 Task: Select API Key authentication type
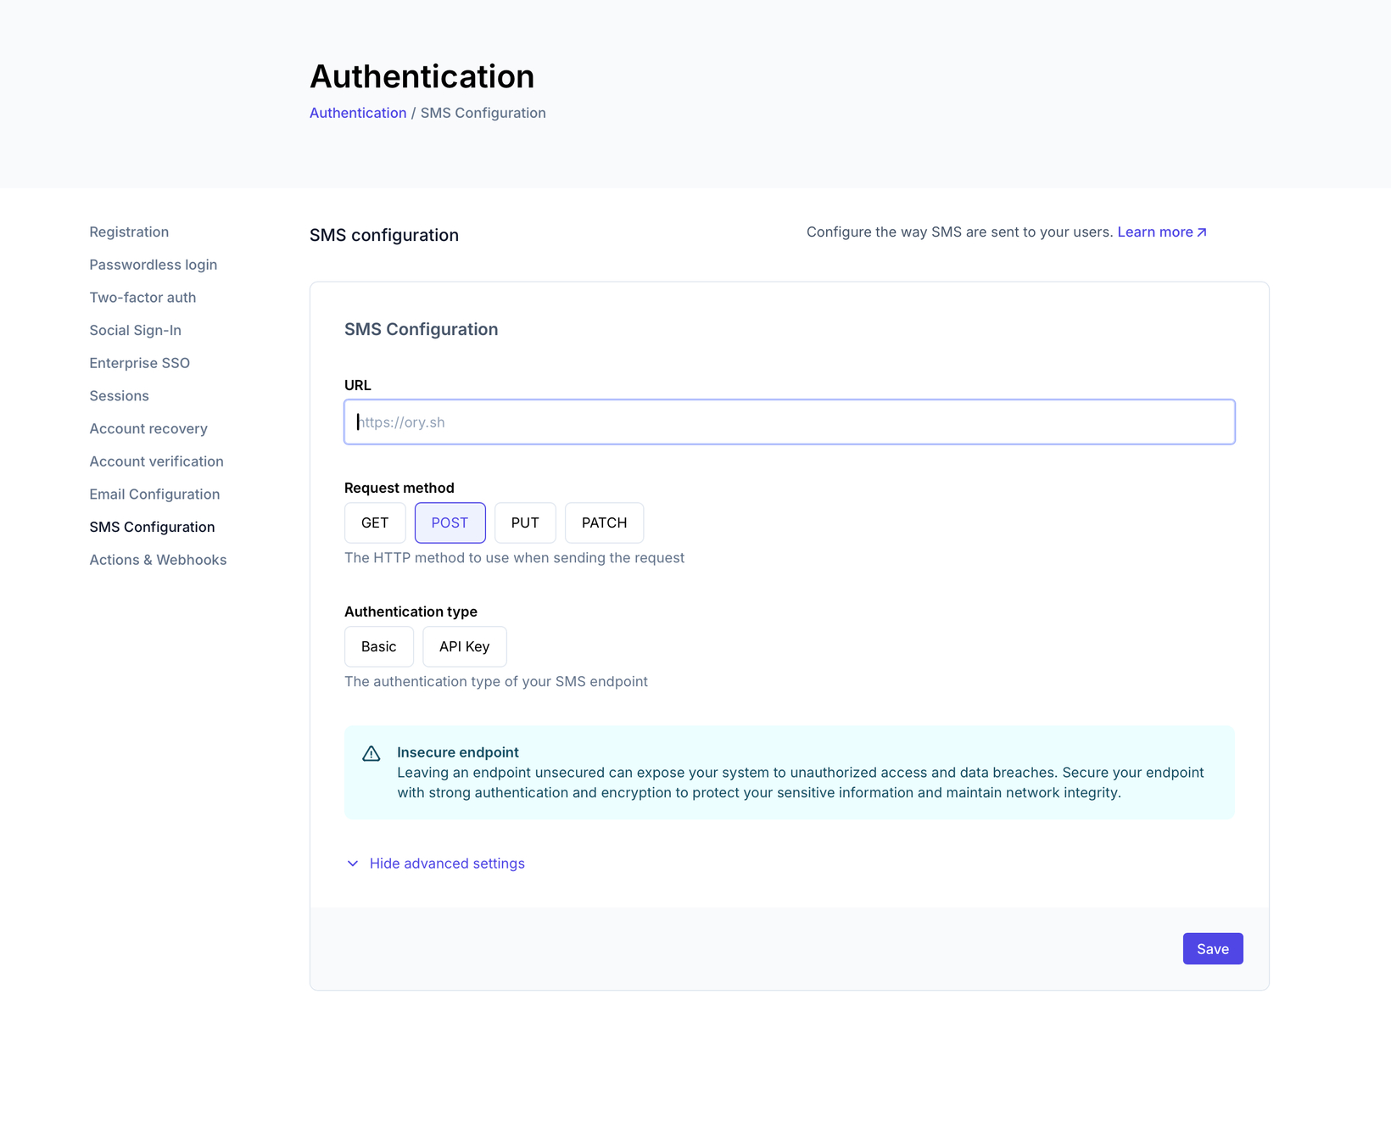pos(464,647)
